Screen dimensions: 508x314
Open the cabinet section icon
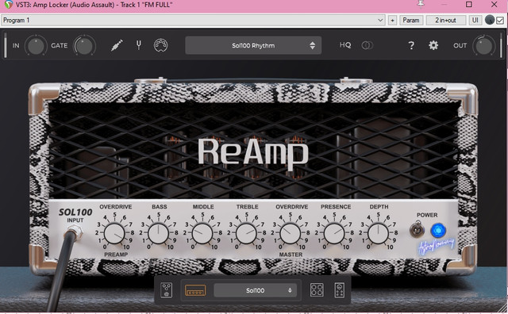[317, 290]
